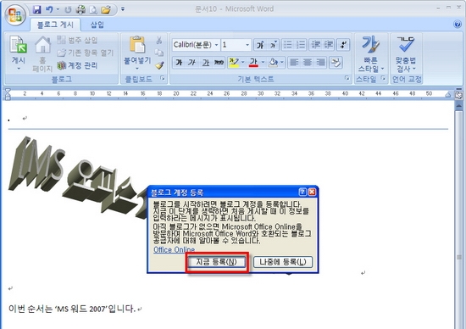Toggle italic formatting
466x329 pixels.
pos(192,63)
